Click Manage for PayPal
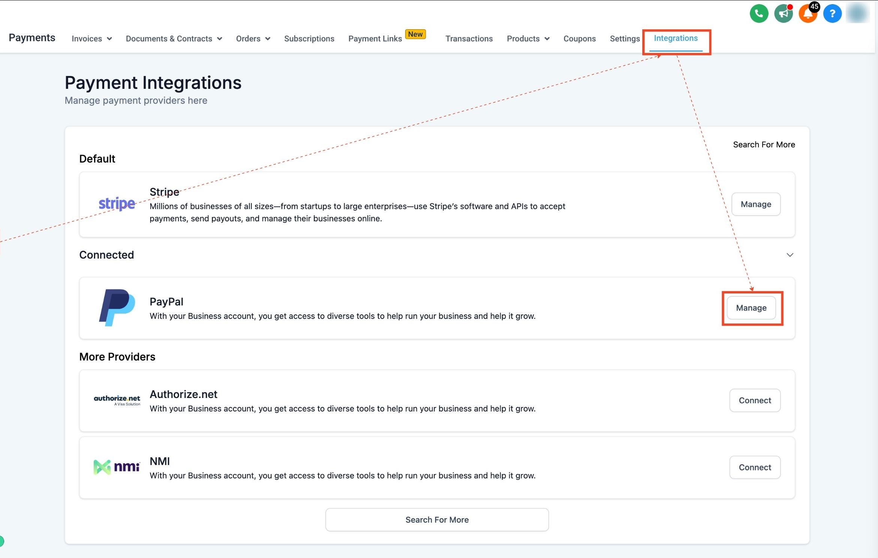 [751, 308]
